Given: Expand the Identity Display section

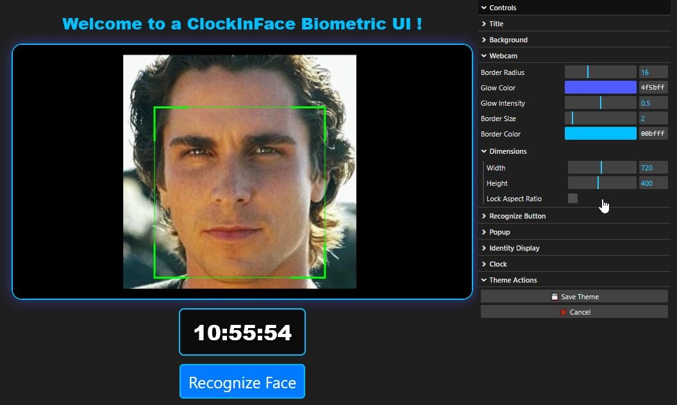Looking at the screenshot, I should (x=513, y=248).
